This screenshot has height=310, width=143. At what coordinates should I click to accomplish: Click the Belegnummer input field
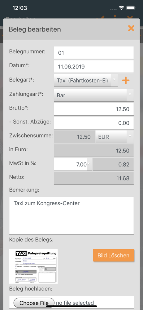coord(93,53)
